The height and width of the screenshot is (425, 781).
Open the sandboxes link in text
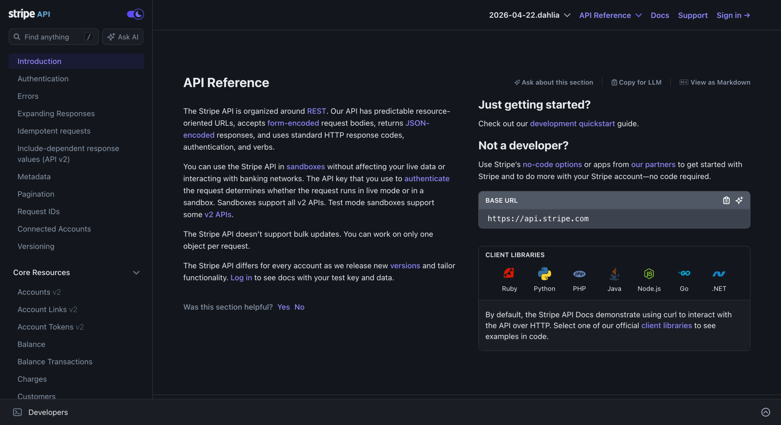pos(305,167)
